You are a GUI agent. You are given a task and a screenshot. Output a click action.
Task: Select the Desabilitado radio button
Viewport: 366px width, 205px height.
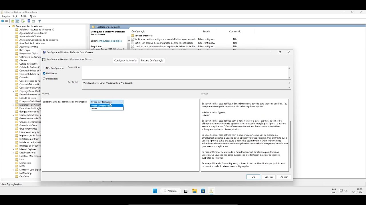pos(44,79)
